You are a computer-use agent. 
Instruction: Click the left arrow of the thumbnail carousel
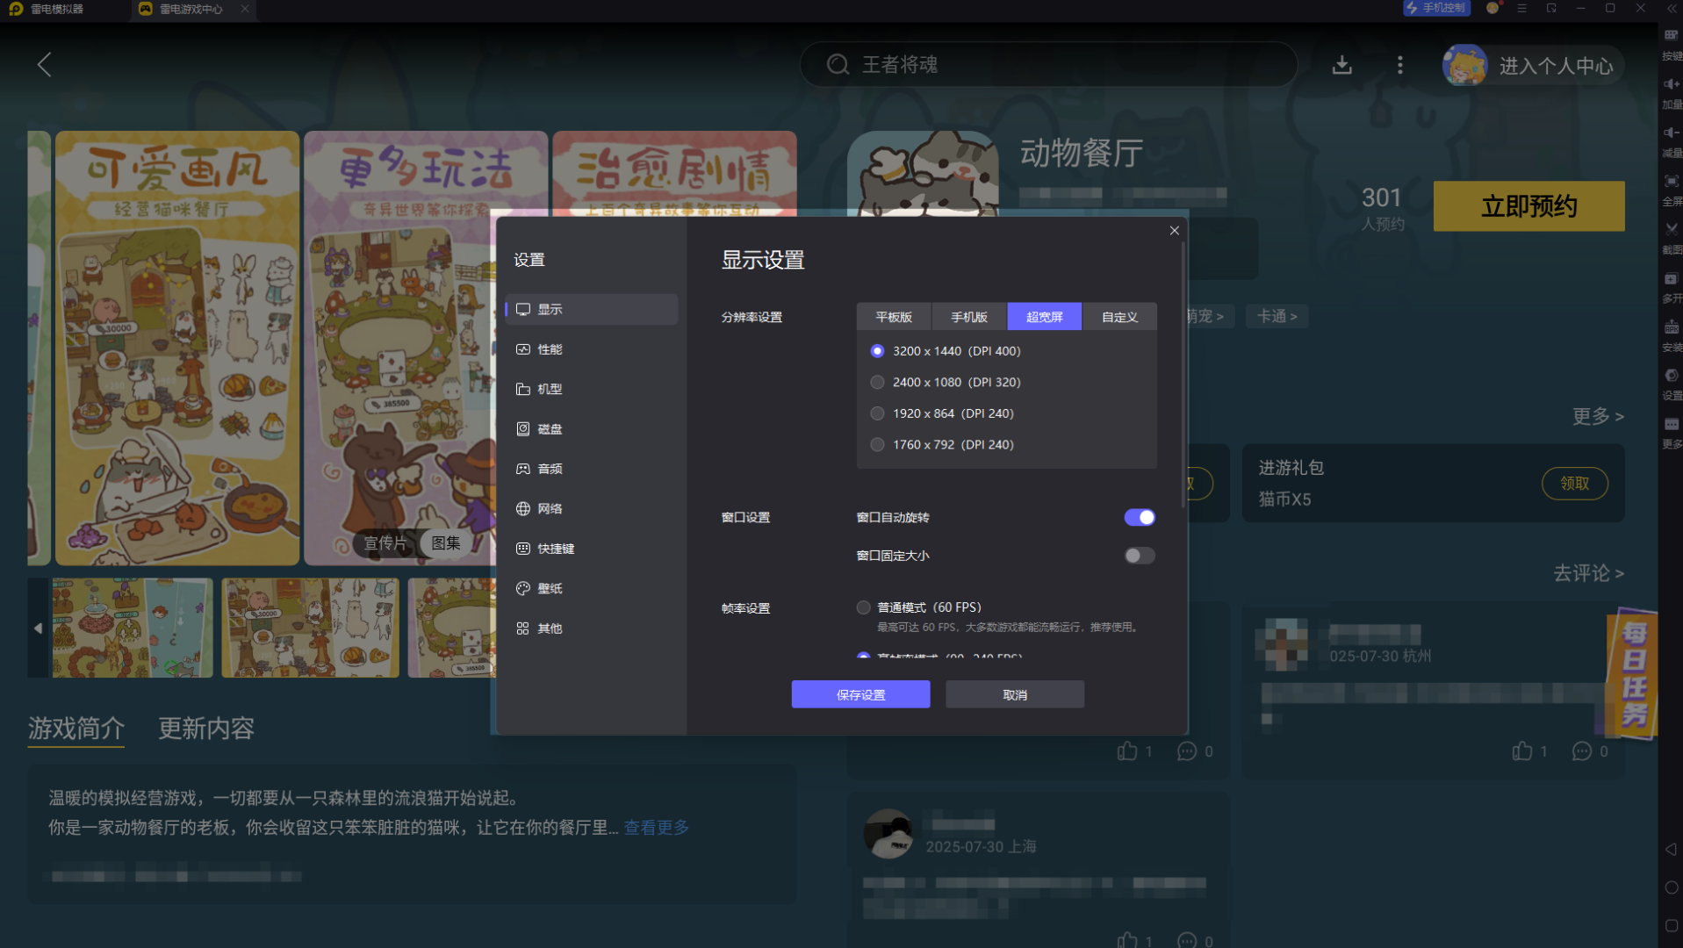click(x=38, y=628)
